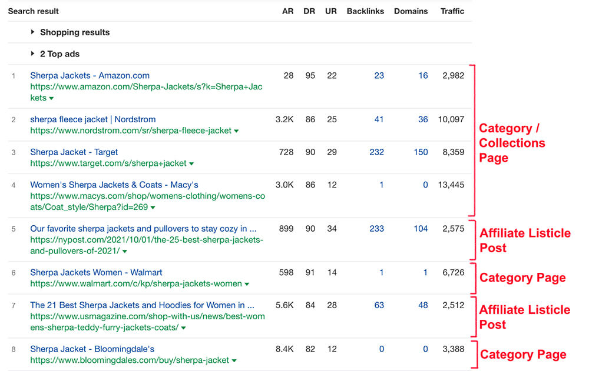This screenshot has height=371, width=589.
Task: Open sherpa fleece jacket | Nordstrom result
Action: pos(93,119)
